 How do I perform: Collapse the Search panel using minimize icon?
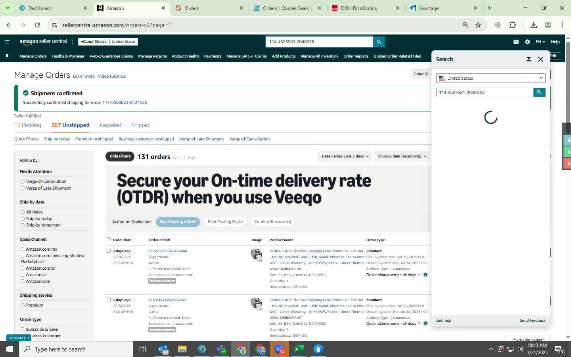pyautogui.click(x=529, y=59)
